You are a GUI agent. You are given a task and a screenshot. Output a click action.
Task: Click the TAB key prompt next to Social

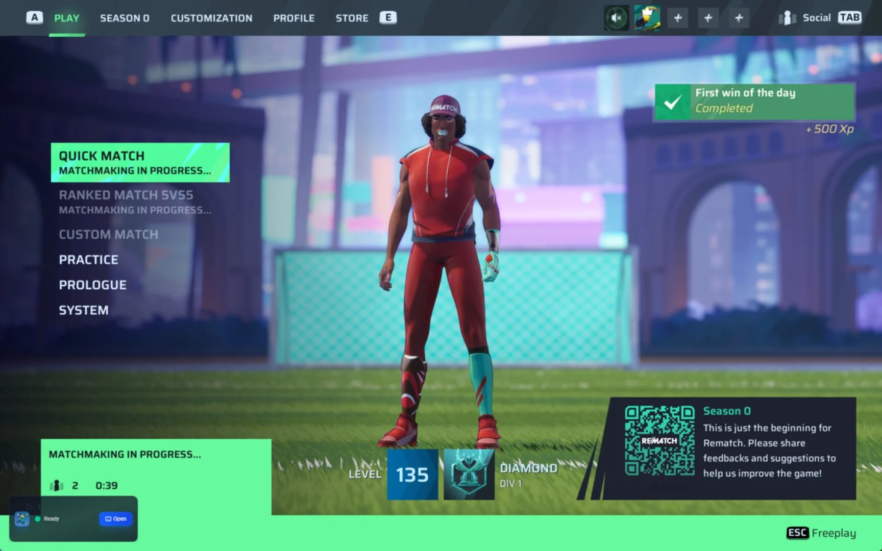click(849, 18)
